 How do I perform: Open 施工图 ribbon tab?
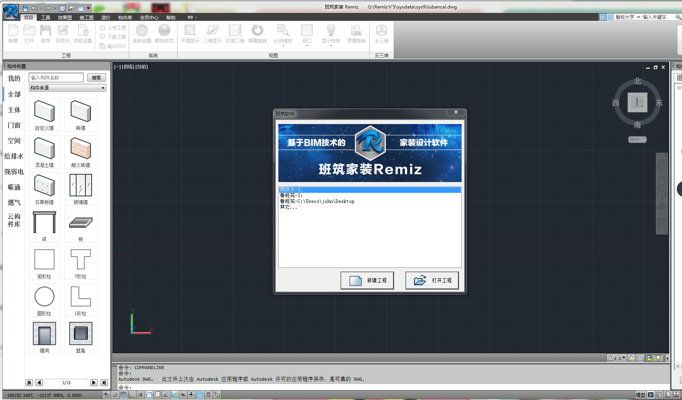pos(86,17)
